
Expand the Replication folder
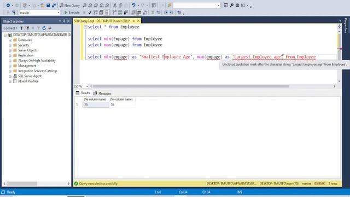coord(10,56)
